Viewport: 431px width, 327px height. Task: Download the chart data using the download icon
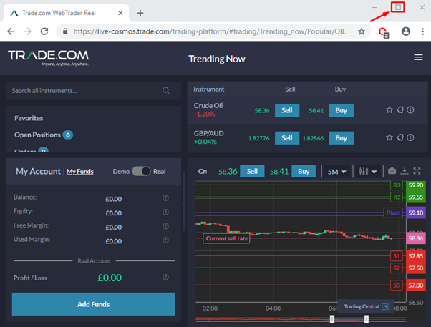(405, 171)
